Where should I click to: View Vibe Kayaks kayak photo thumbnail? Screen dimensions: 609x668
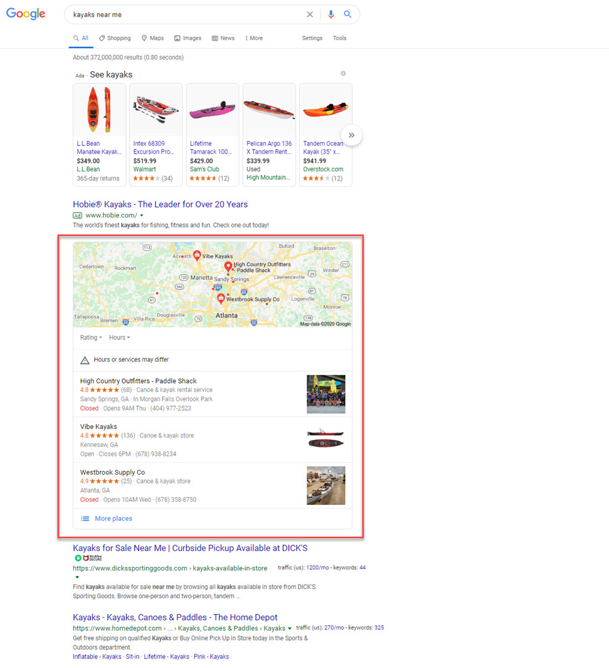326,439
